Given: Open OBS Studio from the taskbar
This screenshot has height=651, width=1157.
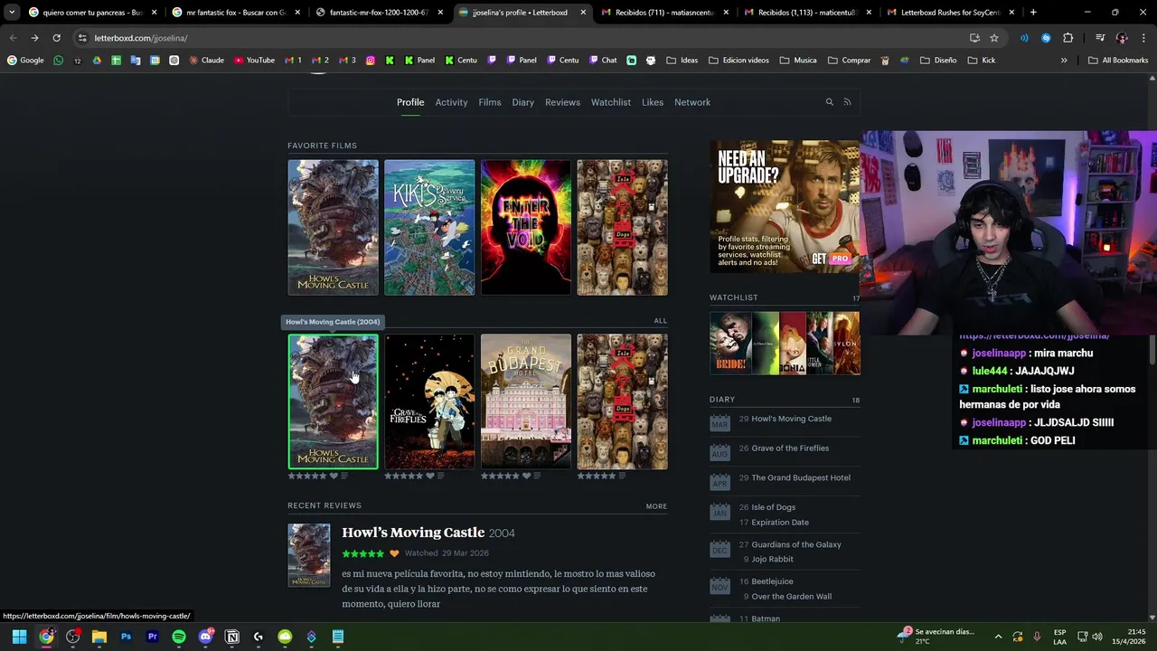Looking at the screenshot, I should coord(72,637).
